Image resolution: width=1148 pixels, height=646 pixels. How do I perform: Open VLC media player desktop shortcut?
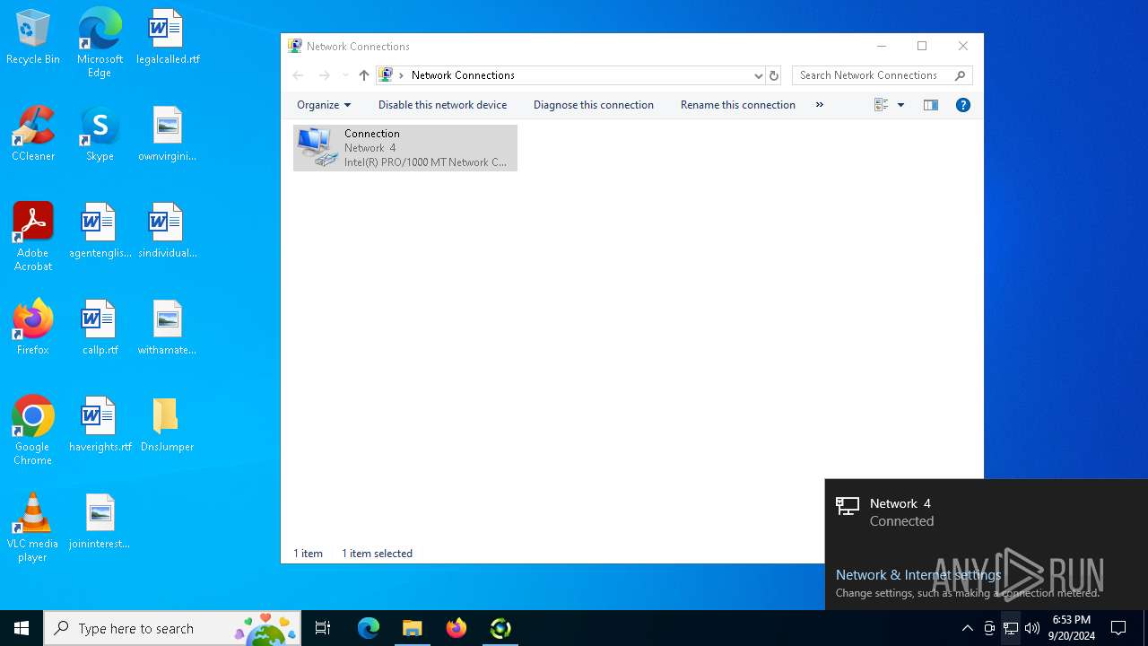33,528
